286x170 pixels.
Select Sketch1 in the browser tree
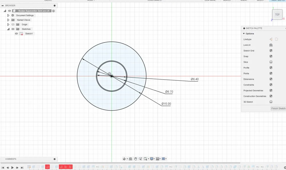tap(29, 34)
